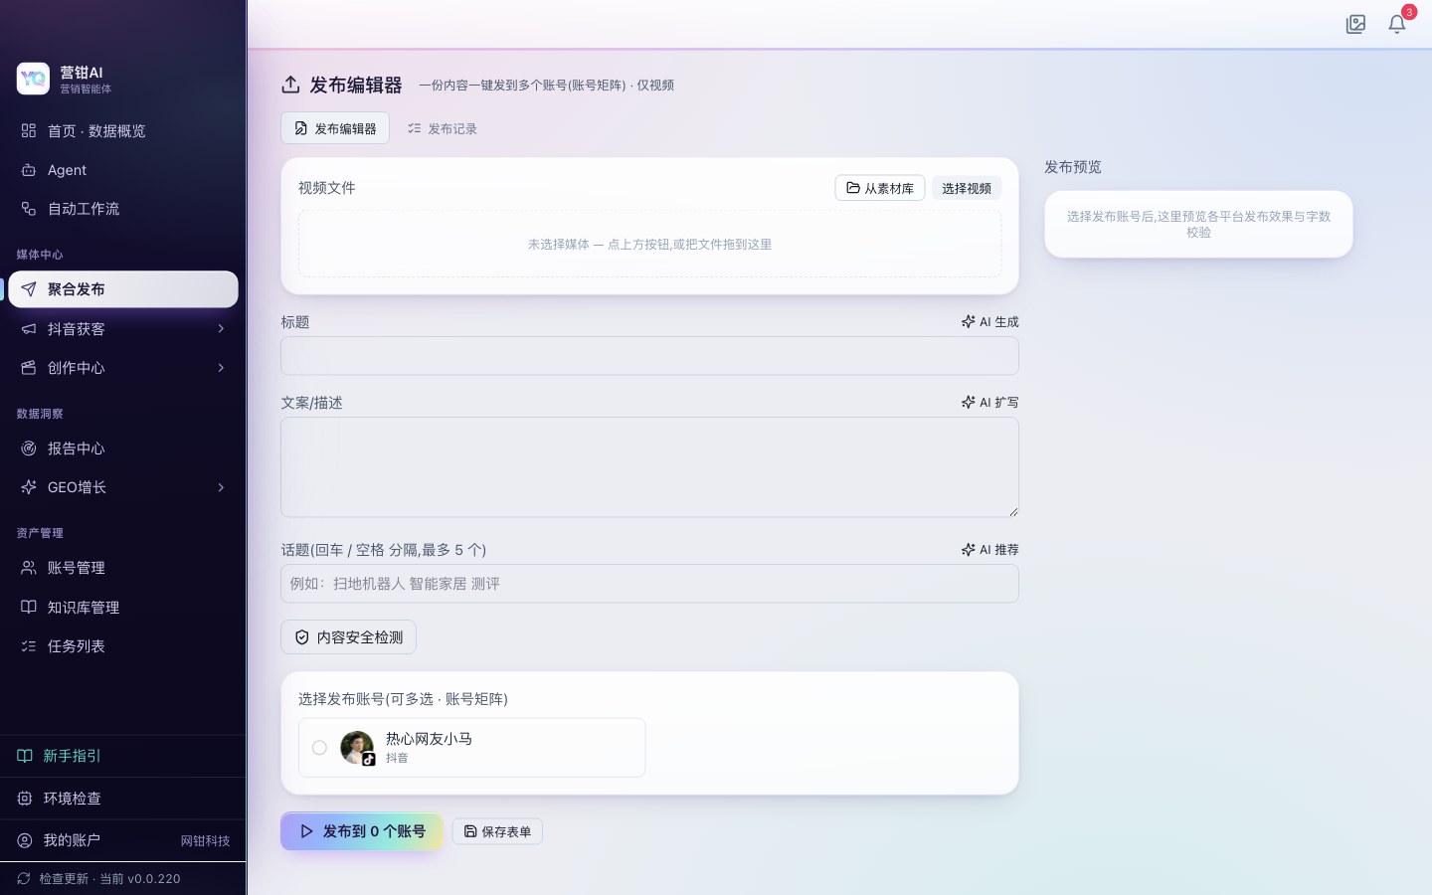Click the 发布预览 placeholder card
The image size is (1432, 895).
pos(1198,224)
